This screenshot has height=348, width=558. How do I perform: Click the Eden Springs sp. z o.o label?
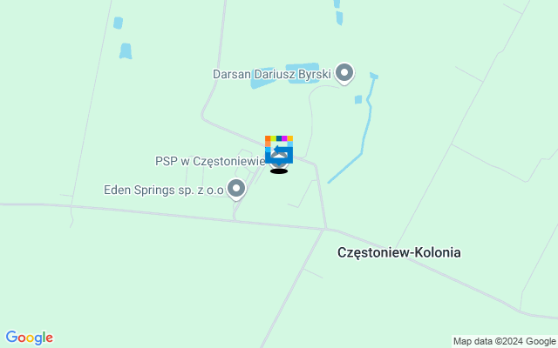[164, 190]
